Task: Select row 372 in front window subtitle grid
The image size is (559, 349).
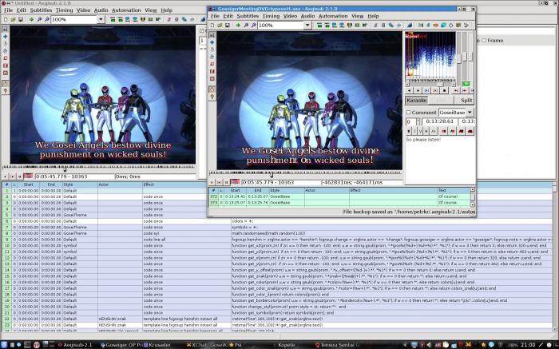Action: tap(339, 196)
